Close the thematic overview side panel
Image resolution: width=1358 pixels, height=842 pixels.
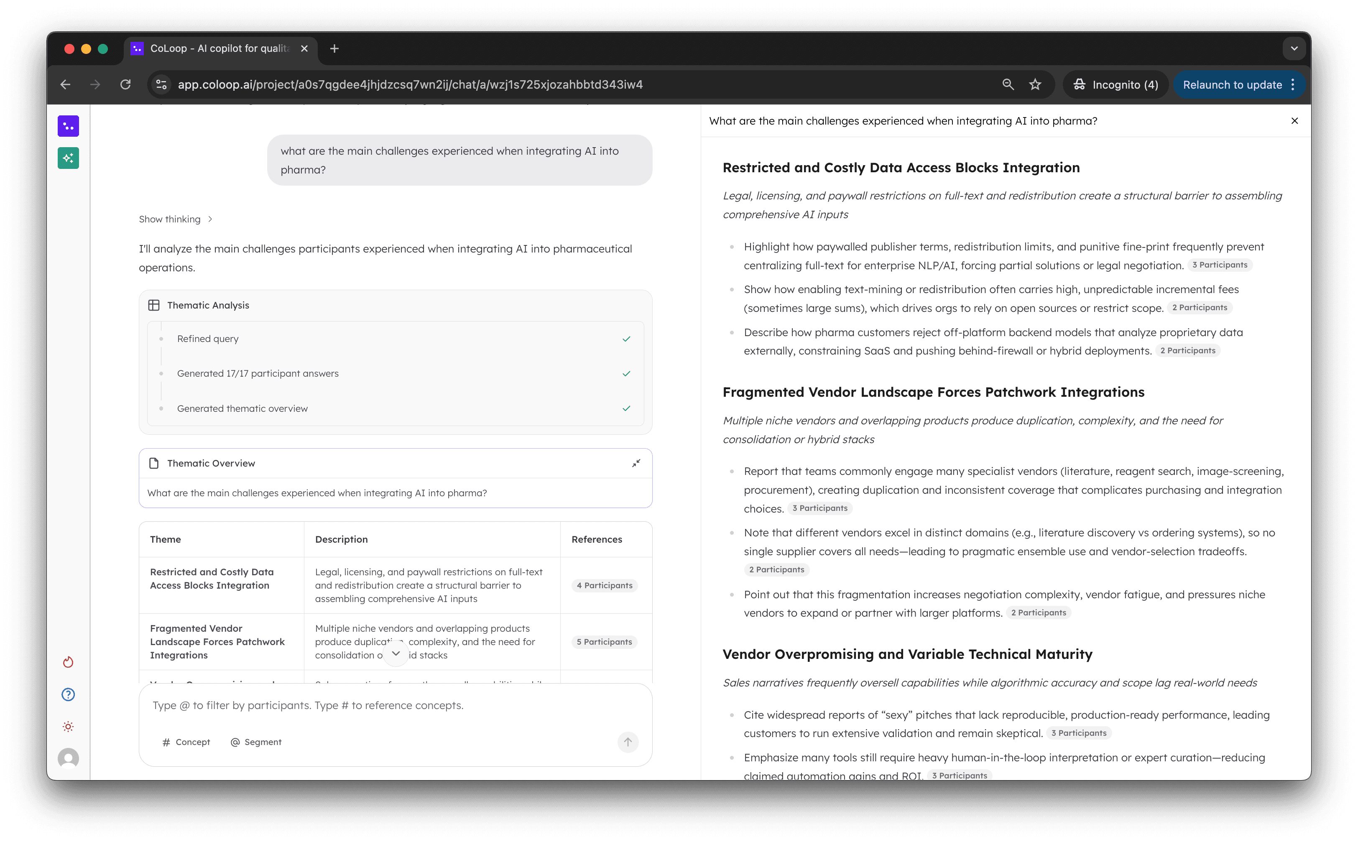[1294, 121]
